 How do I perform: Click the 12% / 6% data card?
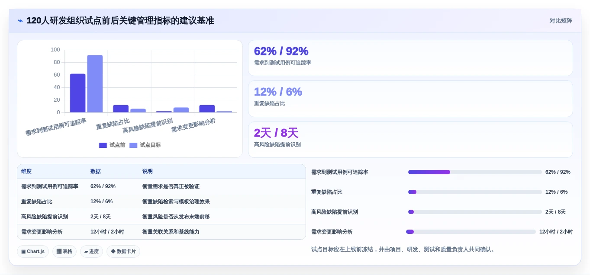(x=410, y=99)
